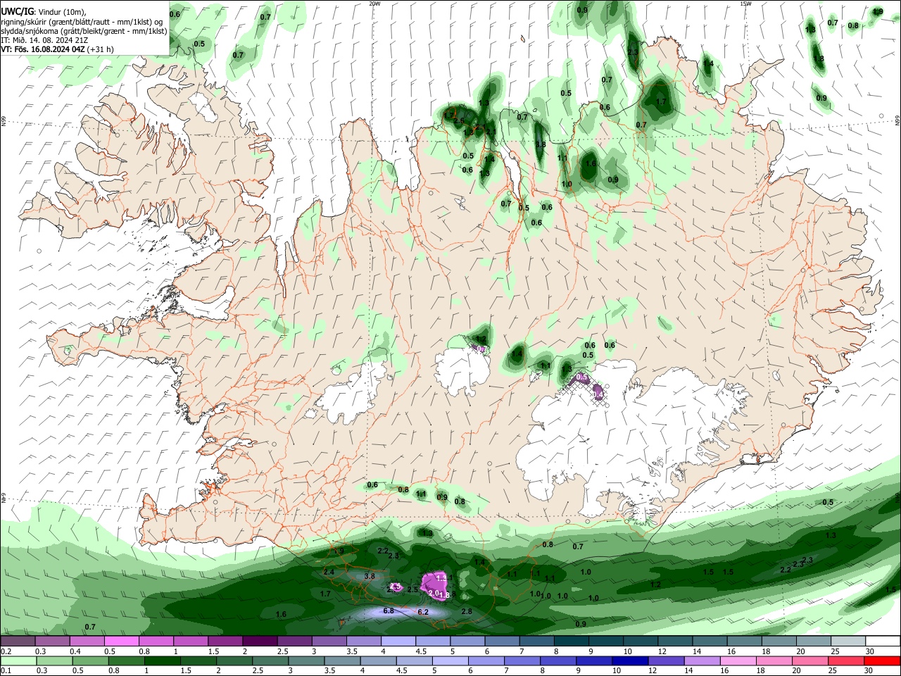Click the valid time 'VT: Fös. 16.08.2024 04Z'
The image size is (901, 676).
[x=43, y=49]
